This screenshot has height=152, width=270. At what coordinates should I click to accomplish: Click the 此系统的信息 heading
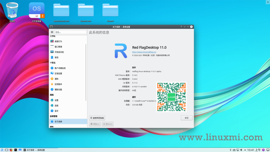click(x=99, y=32)
